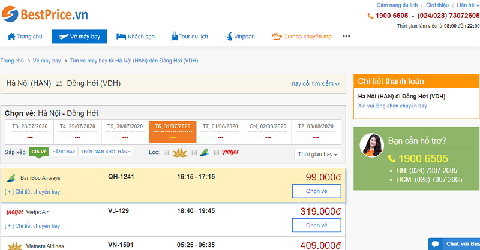Click the airplane icon on Vé máy bay
Screen dimensions: 480x250
[64, 37]
